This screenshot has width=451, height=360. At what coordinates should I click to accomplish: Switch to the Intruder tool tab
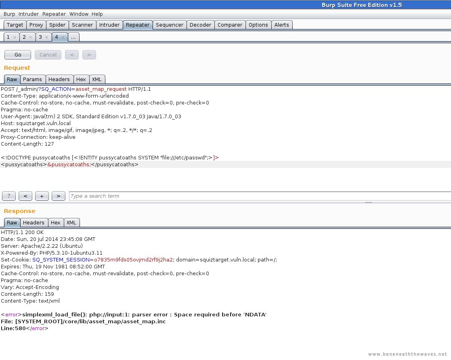(109, 25)
